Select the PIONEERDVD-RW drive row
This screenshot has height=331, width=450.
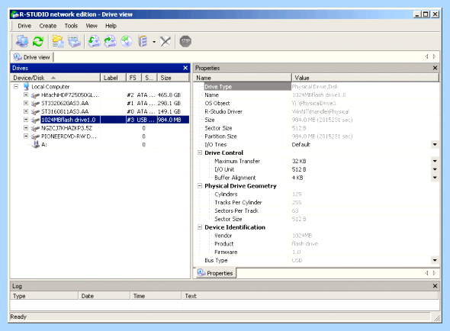pos(100,137)
